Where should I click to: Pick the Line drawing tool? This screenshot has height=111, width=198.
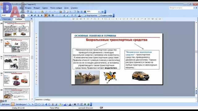coord(29,104)
